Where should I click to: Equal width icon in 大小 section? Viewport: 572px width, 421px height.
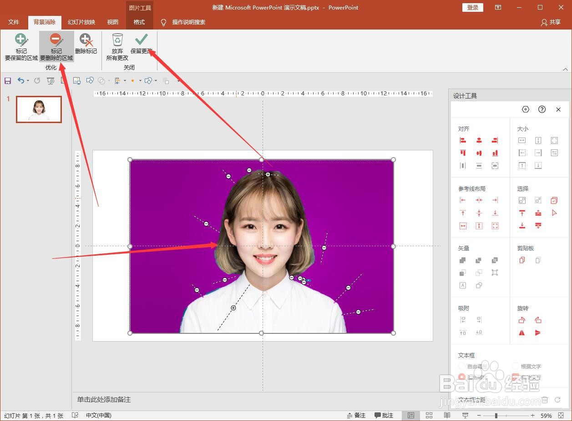coord(522,141)
